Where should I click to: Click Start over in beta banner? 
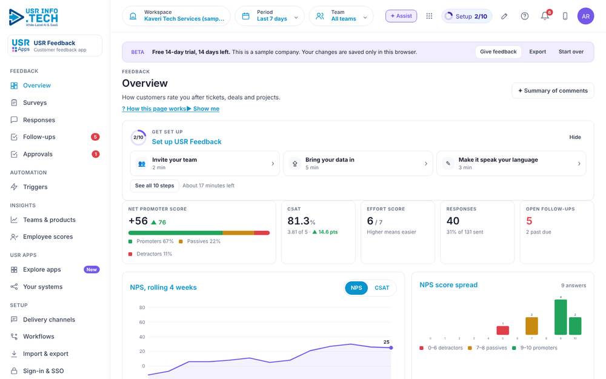pyautogui.click(x=571, y=52)
